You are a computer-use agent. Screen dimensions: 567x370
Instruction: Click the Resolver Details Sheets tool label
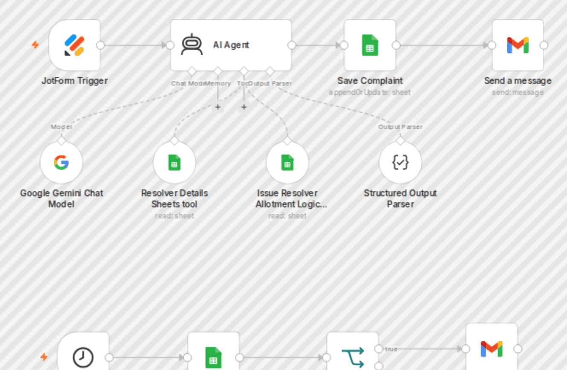click(x=174, y=198)
